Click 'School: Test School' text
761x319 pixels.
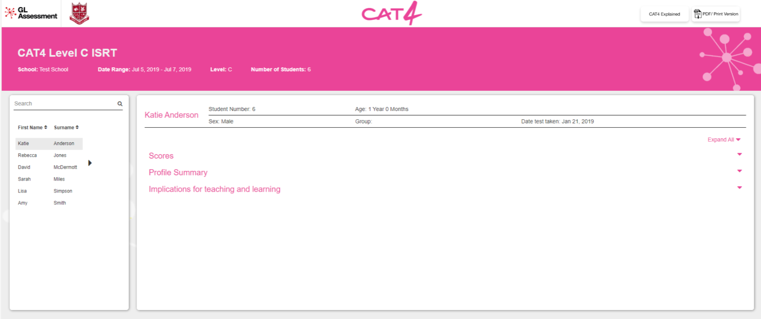(x=43, y=70)
